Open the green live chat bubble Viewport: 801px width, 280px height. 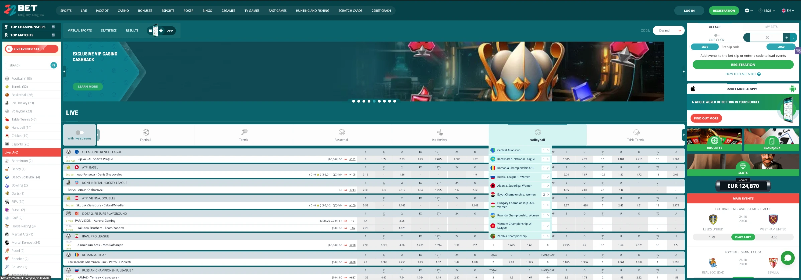[787, 258]
